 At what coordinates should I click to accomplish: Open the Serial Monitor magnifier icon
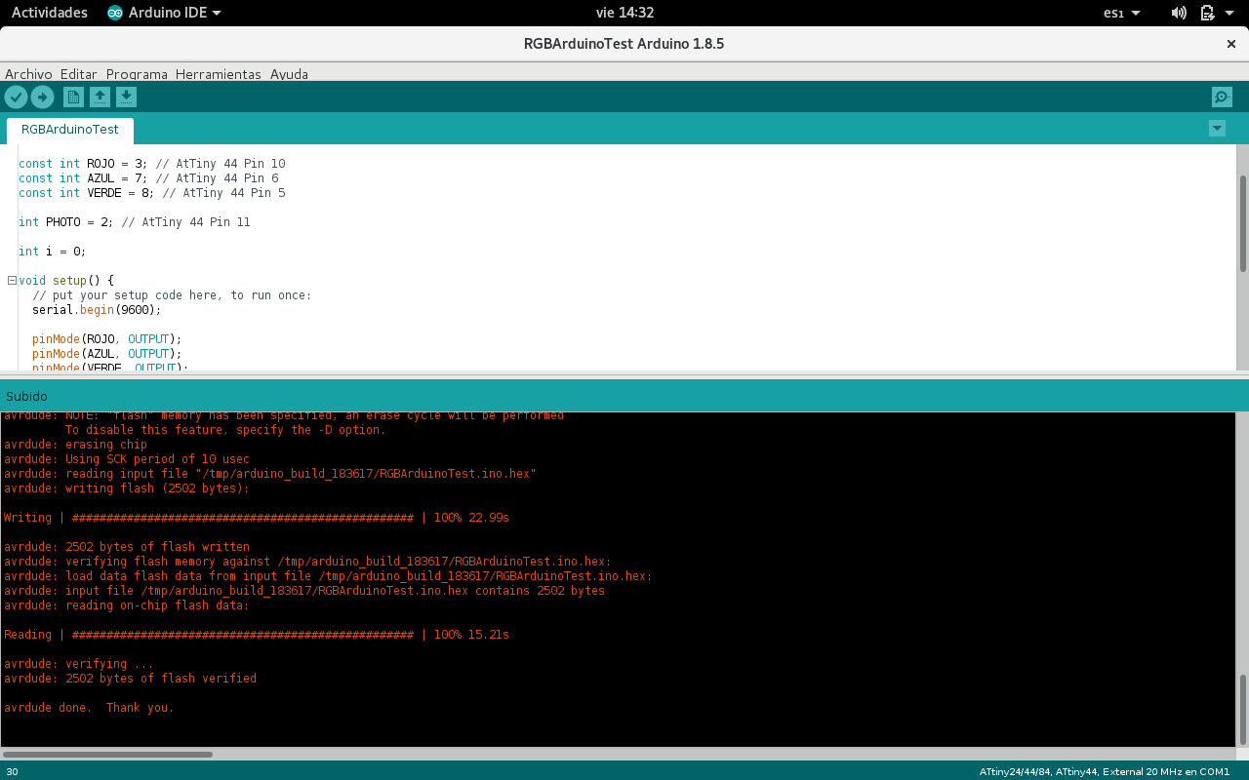pyautogui.click(x=1222, y=97)
